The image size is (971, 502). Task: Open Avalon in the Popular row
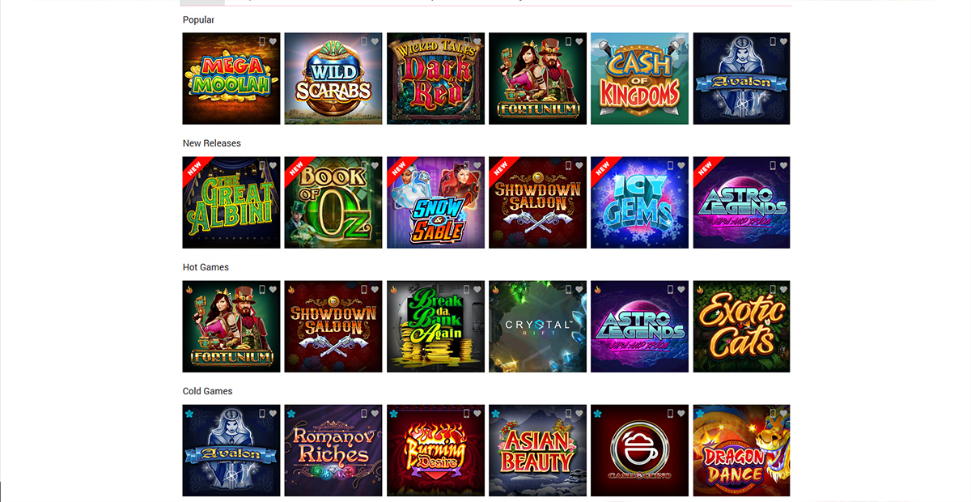click(741, 79)
